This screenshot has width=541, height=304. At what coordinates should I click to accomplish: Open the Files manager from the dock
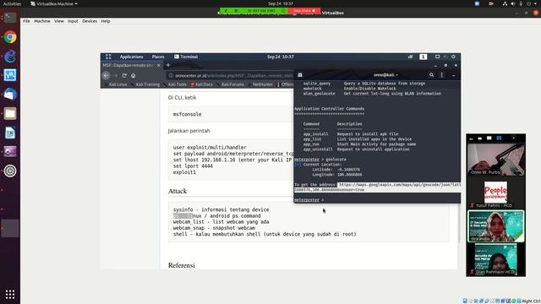(x=10, y=113)
